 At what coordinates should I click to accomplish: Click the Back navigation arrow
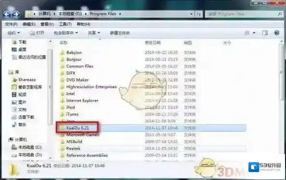[x=7, y=14]
